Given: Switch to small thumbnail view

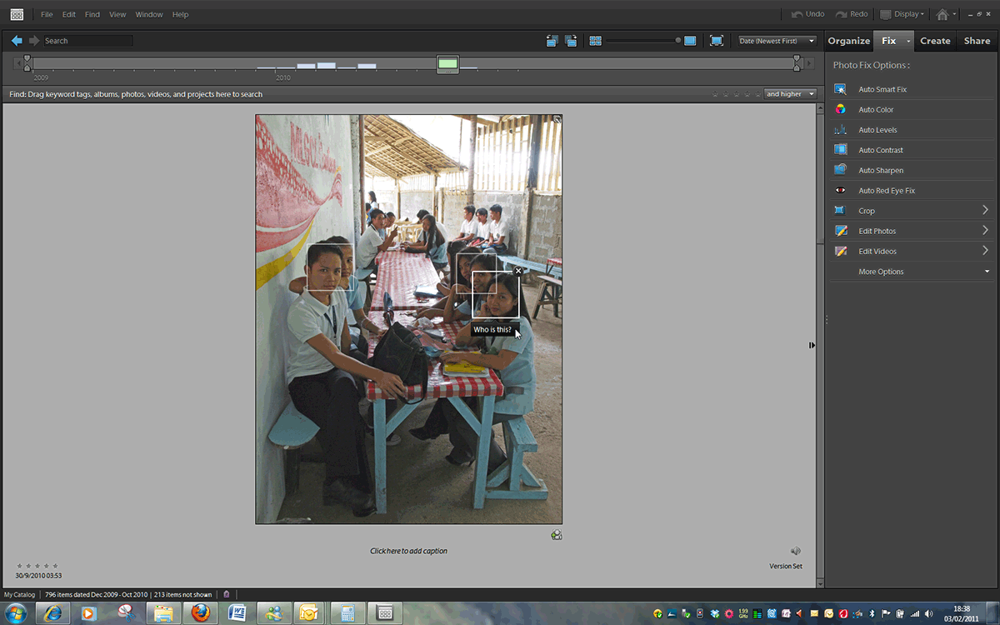Looking at the screenshot, I should pyautogui.click(x=595, y=41).
